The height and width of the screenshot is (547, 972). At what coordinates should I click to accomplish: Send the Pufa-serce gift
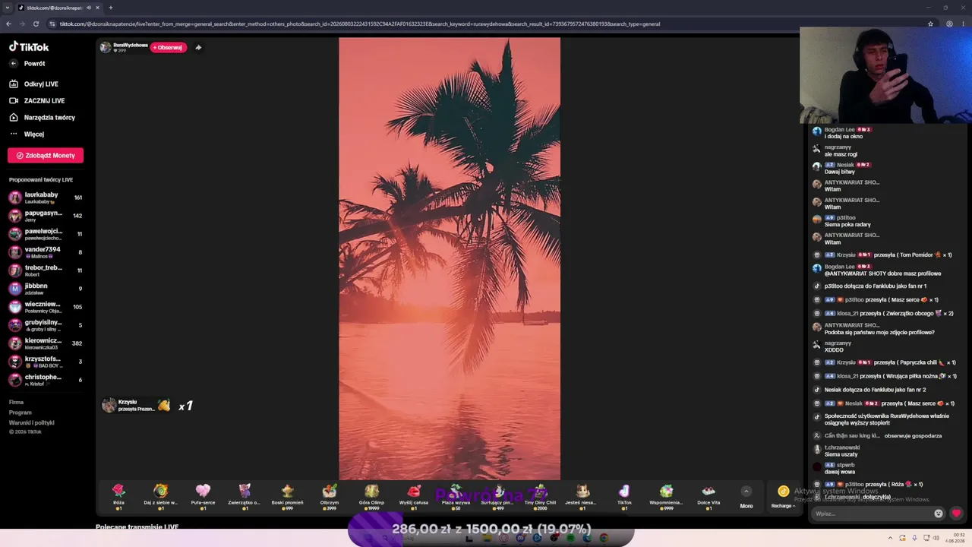(x=203, y=496)
